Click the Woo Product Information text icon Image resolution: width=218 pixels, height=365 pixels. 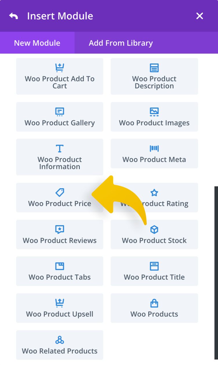pyautogui.click(x=60, y=148)
